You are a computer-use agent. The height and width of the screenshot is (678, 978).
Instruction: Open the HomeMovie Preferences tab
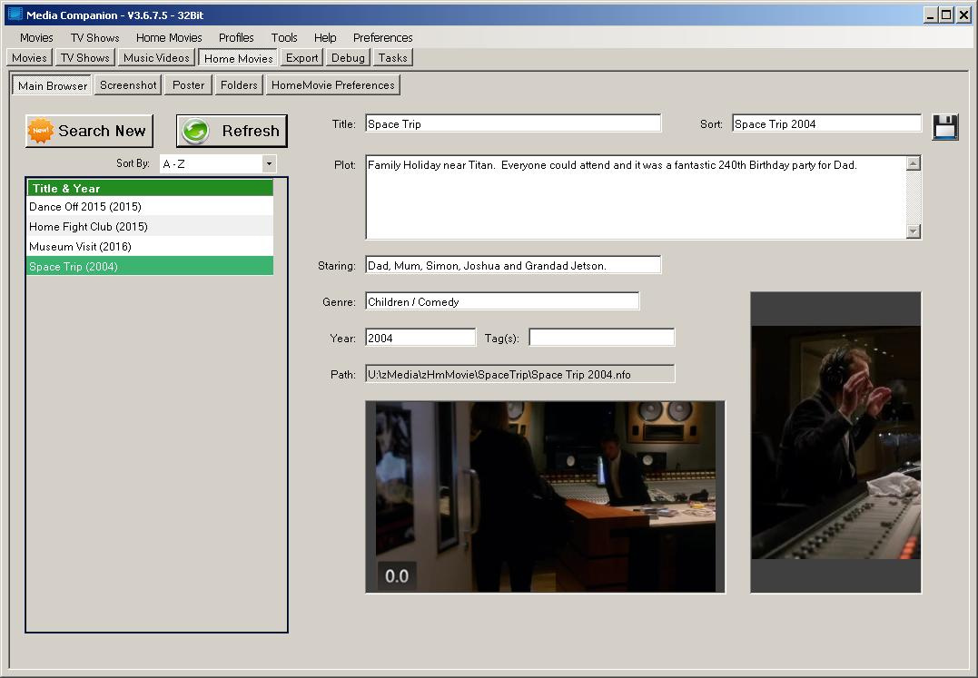(332, 84)
